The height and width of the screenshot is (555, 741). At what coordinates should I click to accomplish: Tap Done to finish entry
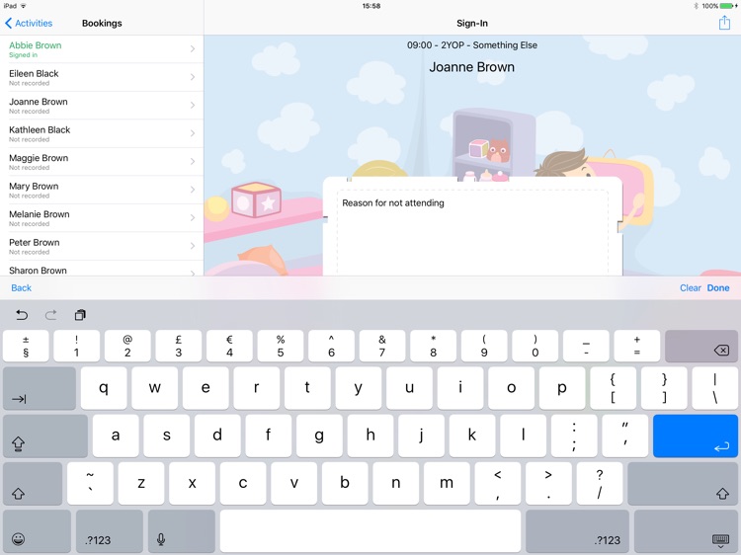click(718, 287)
